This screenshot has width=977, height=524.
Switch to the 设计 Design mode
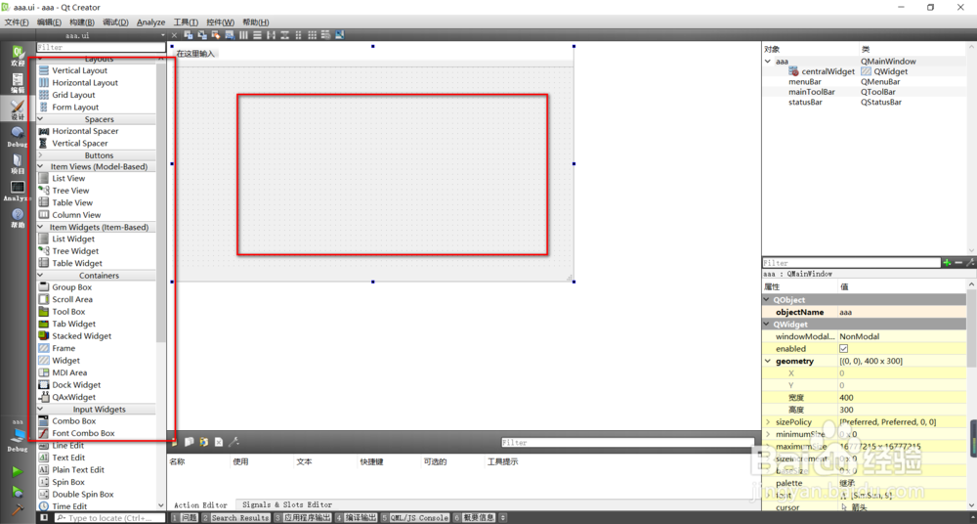[18, 109]
